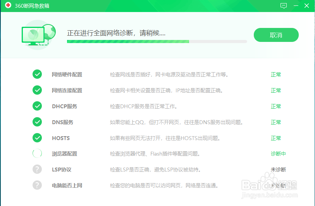Click the green check icon beside 网络硬件配置
This screenshot has height=206, width=315.
37,74
